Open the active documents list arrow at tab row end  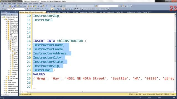[175, 12]
